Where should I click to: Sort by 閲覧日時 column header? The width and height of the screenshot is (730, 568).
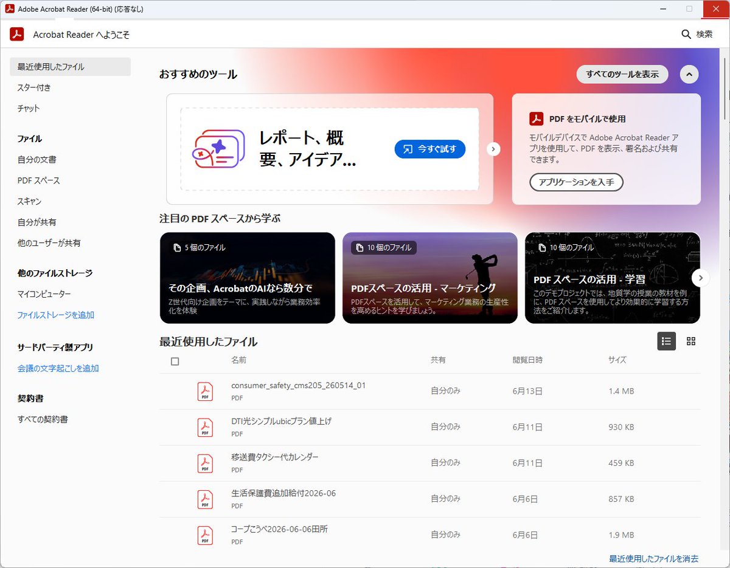(527, 360)
